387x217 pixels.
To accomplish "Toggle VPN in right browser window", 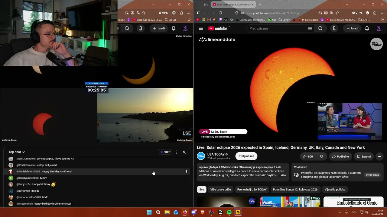I will tap(357, 13).
